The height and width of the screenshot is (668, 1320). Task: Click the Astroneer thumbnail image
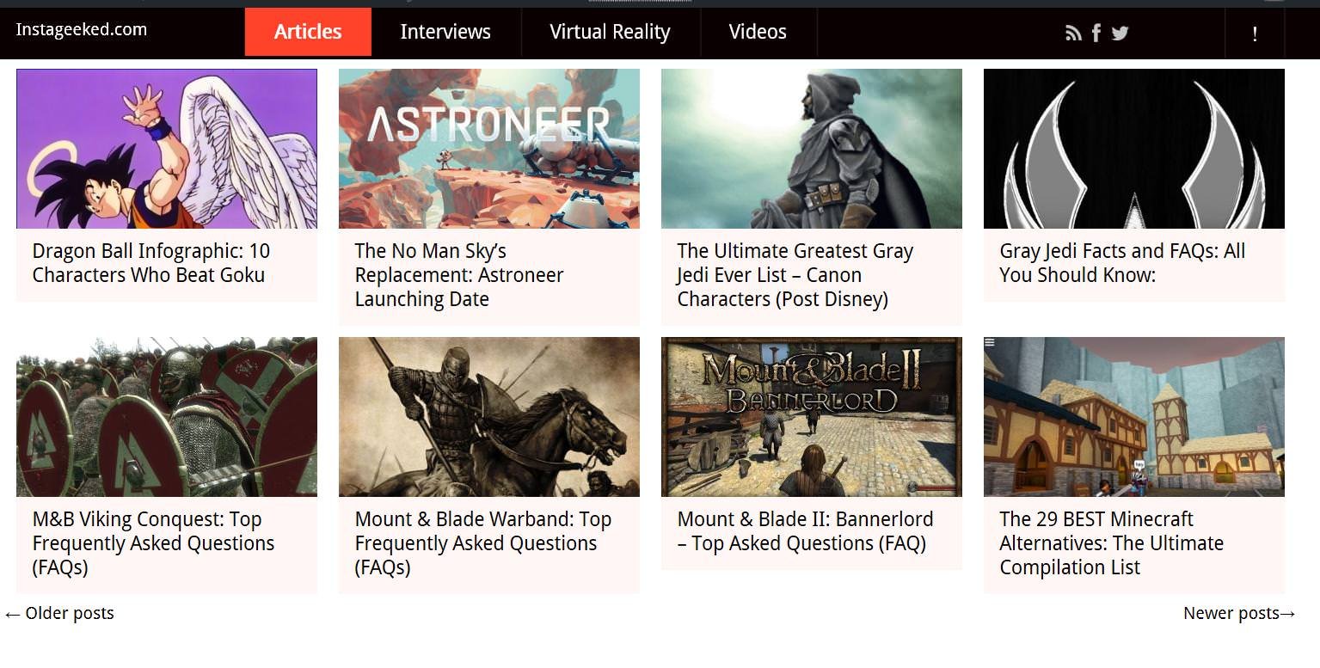pos(489,149)
